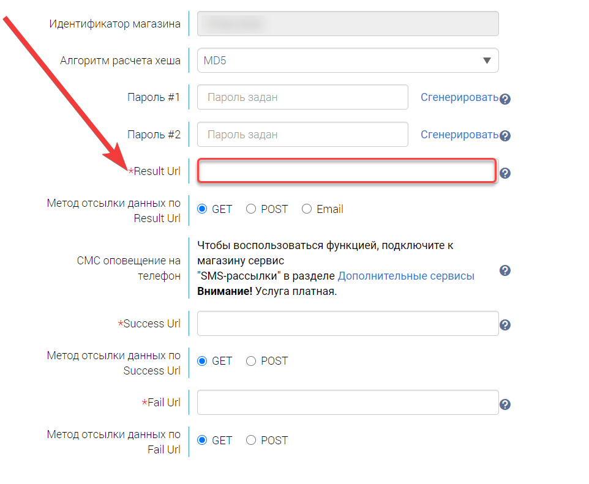The width and height of the screenshot is (589, 484).
Task: Click help icon beside Result Url field
Action: tap(505, 173)
